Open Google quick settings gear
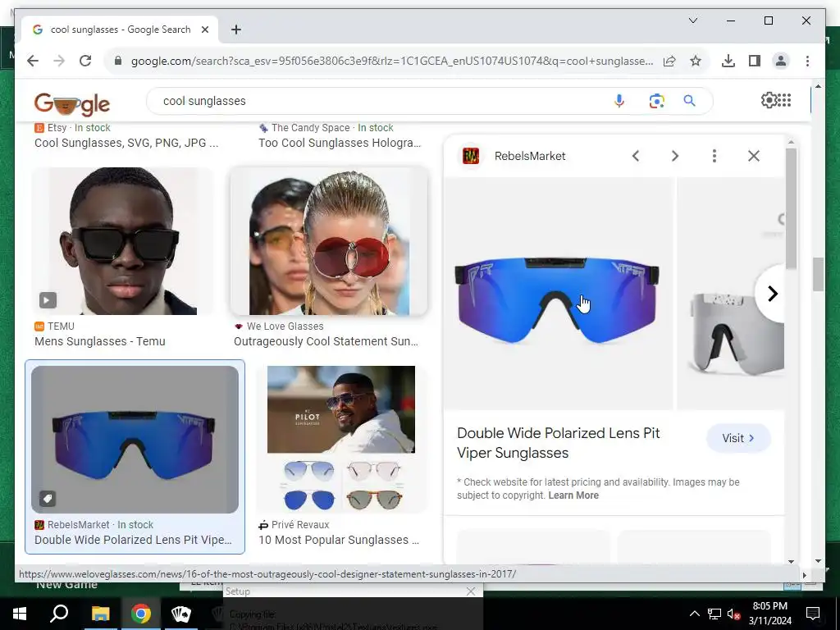Screen dimensions: 840x630 coord(769,100)
